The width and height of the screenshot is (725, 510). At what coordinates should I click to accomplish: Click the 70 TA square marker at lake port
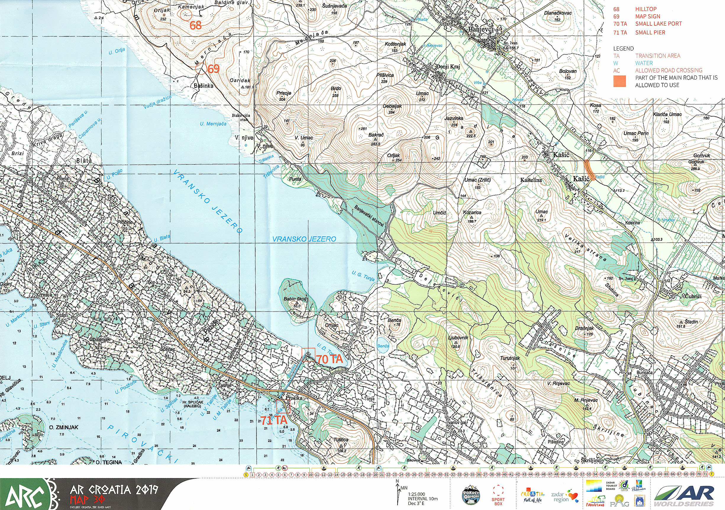click(309, 355)
